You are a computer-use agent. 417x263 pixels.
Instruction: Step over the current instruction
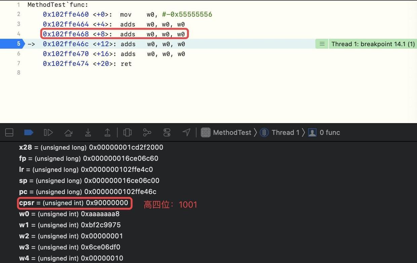click(68, 133)
